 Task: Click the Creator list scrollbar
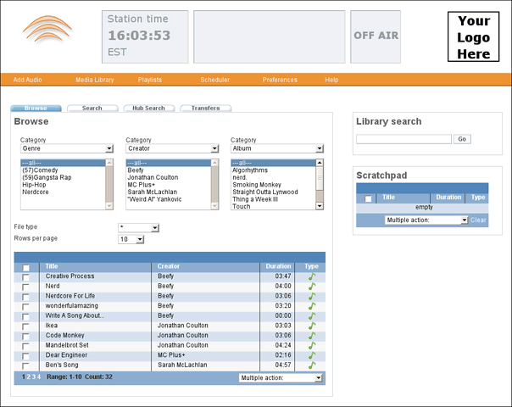pyautogui.click(x=214, y=184)
